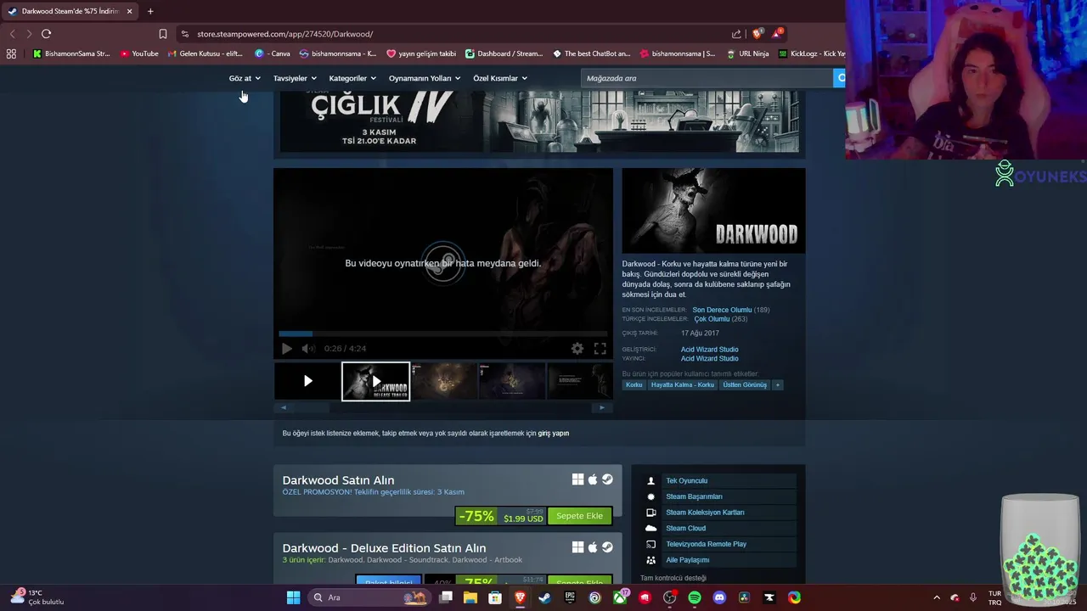Expand the Göz at menu
Viewport: 1087px width, 611px height.
tap(245, 78)
